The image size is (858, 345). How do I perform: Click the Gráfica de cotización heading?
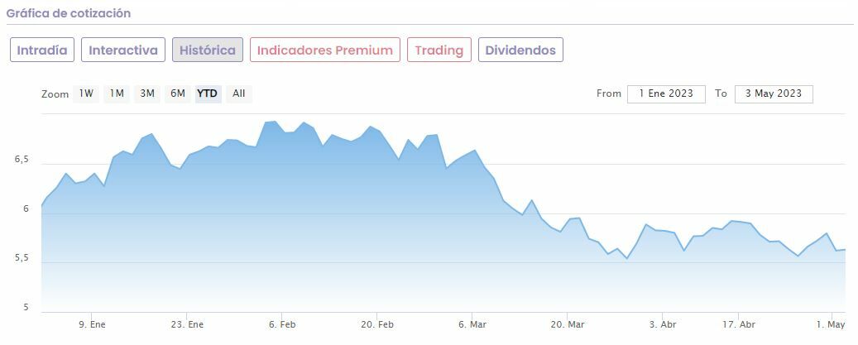coord(69,13)
